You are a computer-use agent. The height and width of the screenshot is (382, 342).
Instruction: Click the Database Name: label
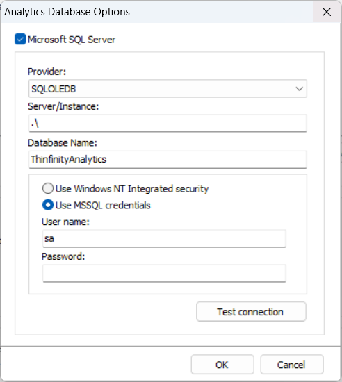tap(63, 143)
